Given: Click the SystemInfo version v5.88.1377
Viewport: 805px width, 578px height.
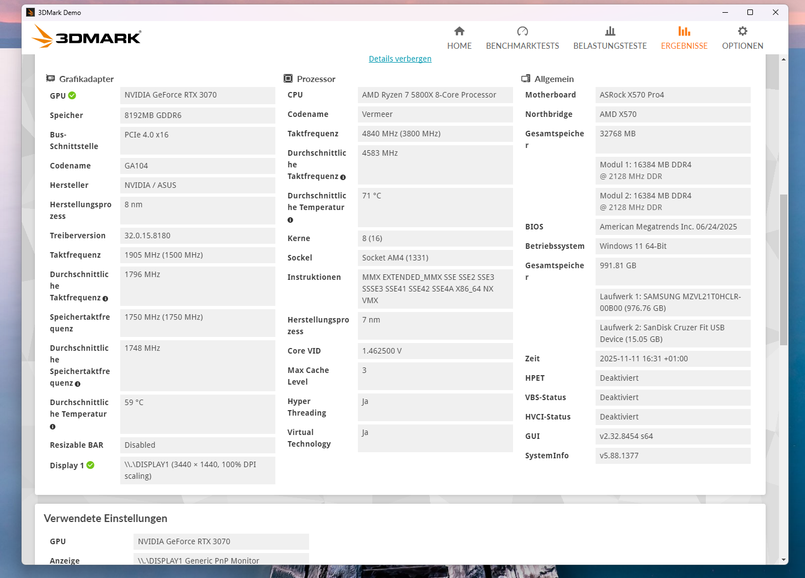Looking at the screenshot, I should tap(673, 456).
